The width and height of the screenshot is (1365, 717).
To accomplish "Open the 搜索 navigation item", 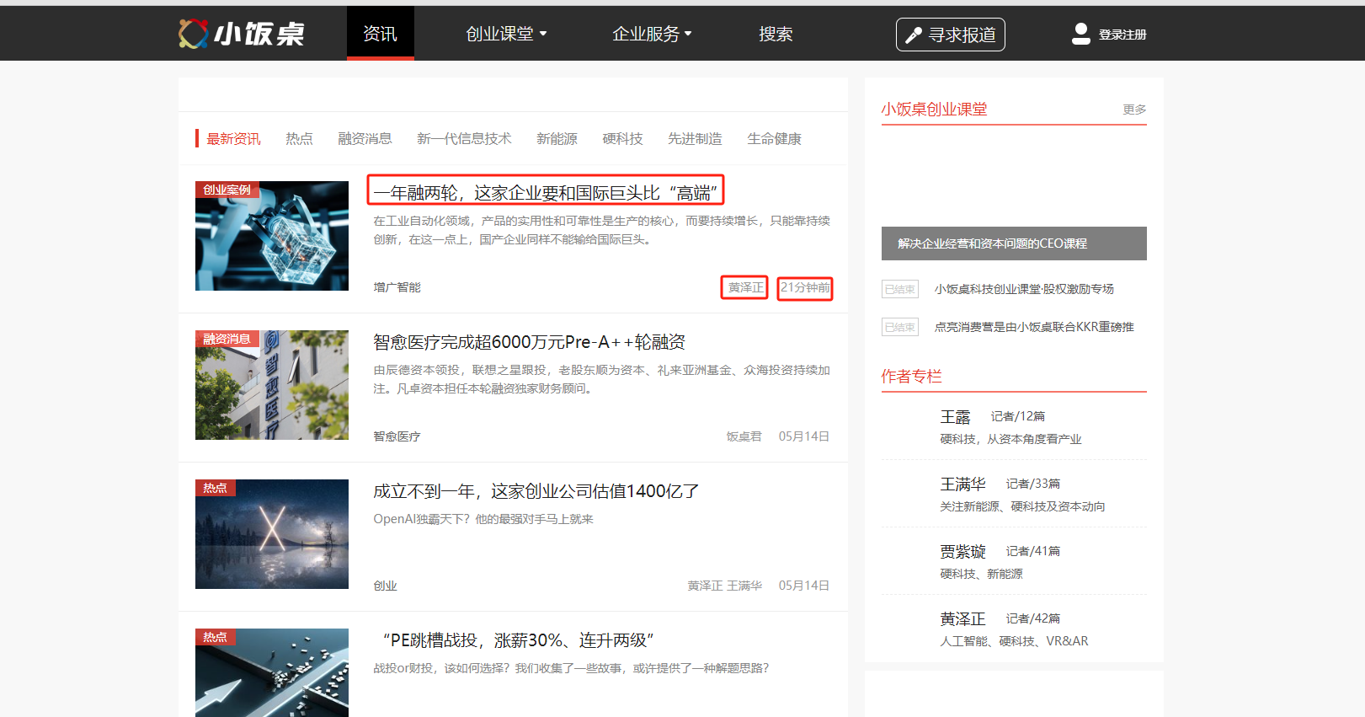I will (x=776, y=34).
